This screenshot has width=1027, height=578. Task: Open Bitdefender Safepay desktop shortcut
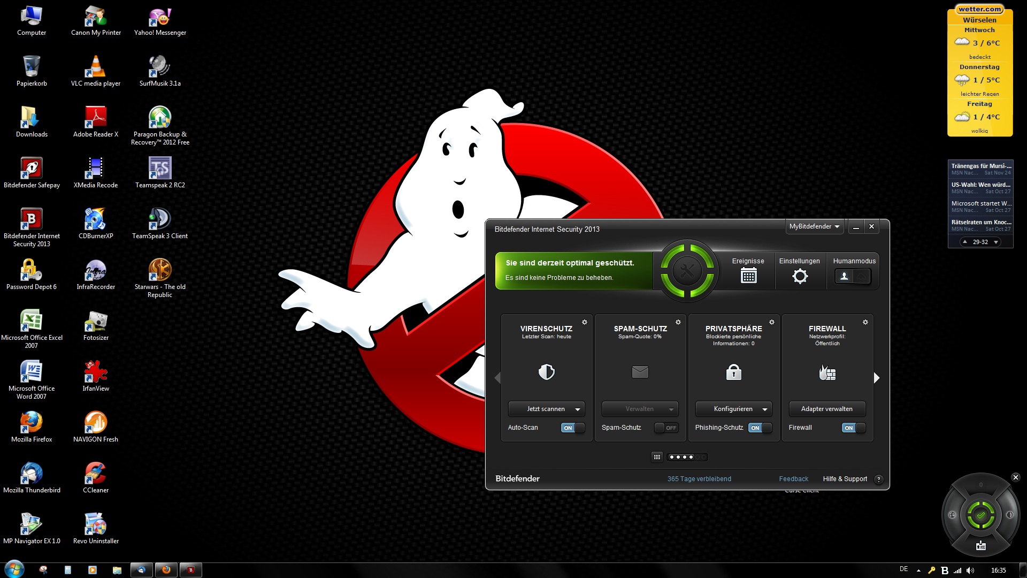tap(32, 172)
